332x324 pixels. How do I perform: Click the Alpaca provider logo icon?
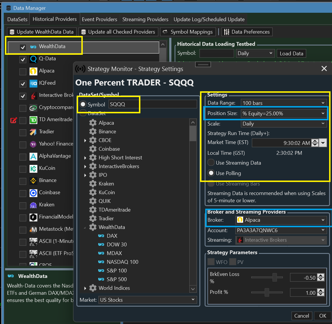point(33,71)
